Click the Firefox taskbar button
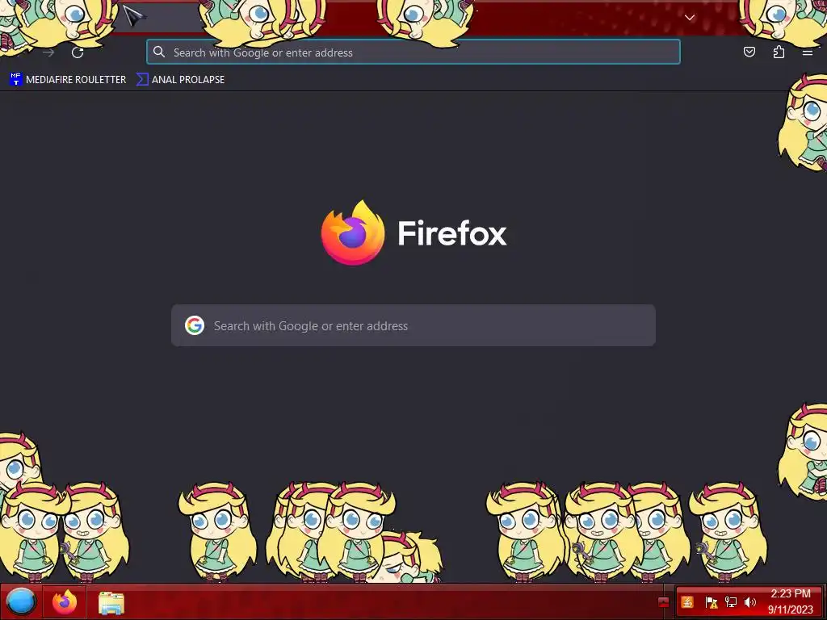Viewport: 827px width, 620px height. pyautogui.click(x=65, y=601)
